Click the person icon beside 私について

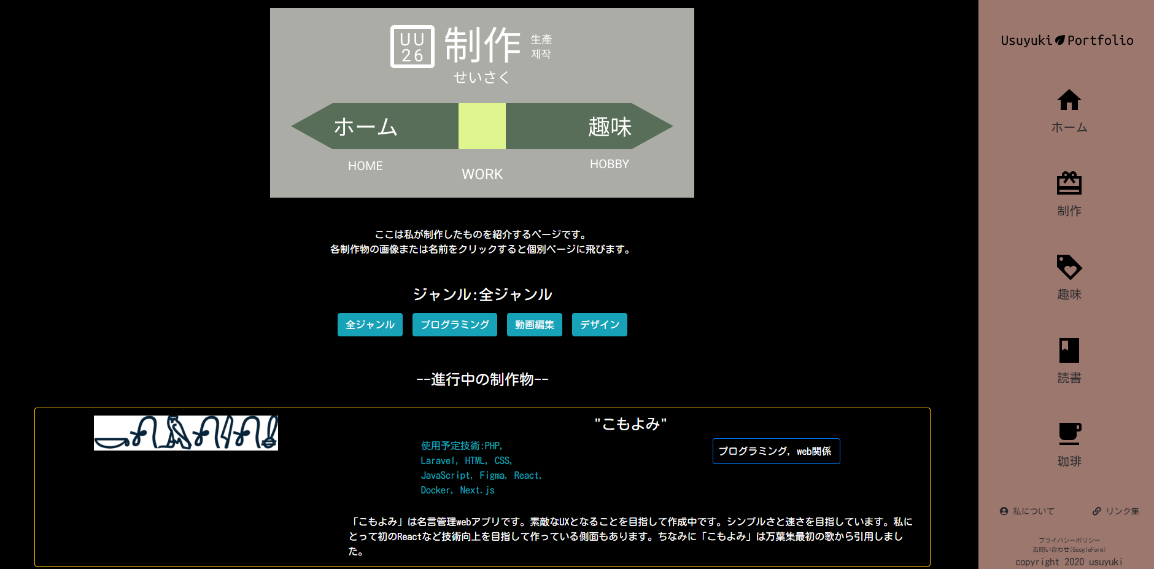point(1003,511)
